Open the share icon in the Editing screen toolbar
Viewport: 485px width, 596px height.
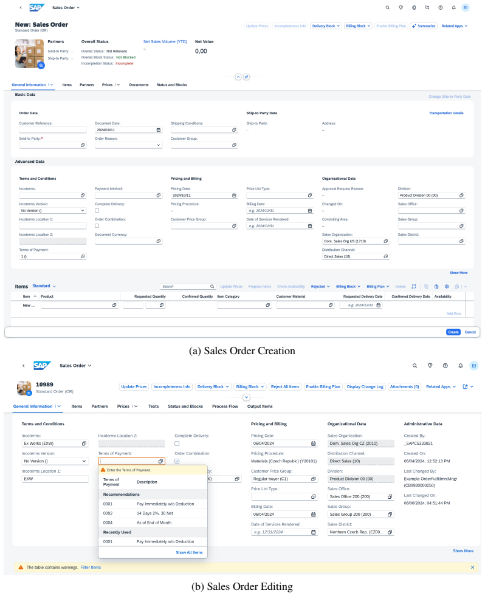465,386
